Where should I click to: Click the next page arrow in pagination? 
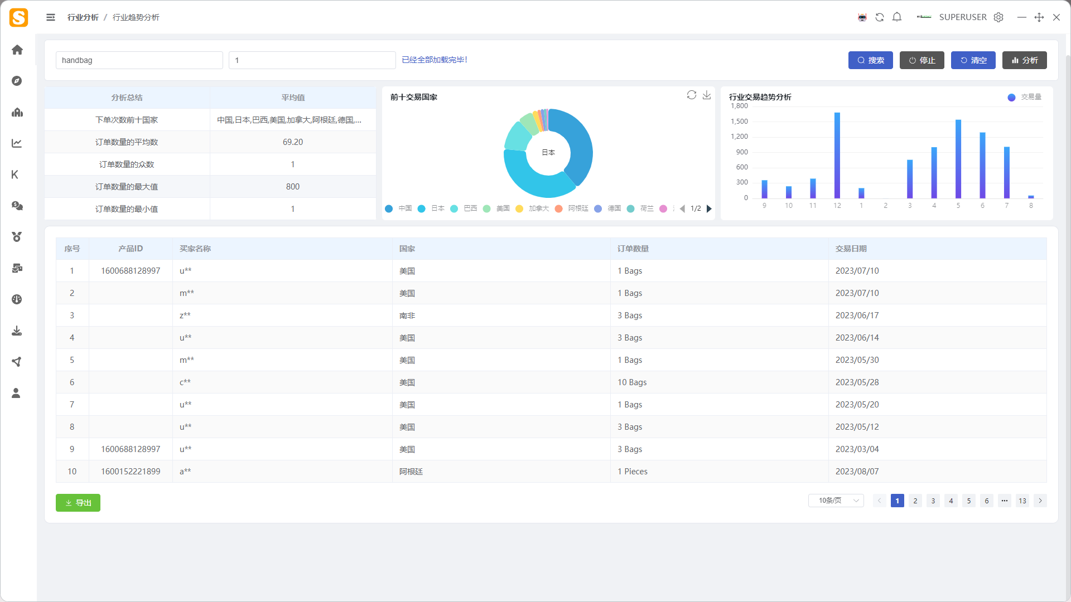click(1040, 501)
